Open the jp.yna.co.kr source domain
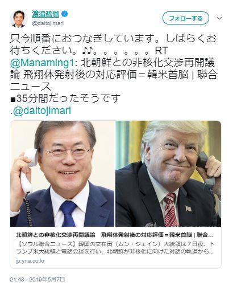Image resolution: width=237 pixels, height=286 pixels. coord(30,261)
